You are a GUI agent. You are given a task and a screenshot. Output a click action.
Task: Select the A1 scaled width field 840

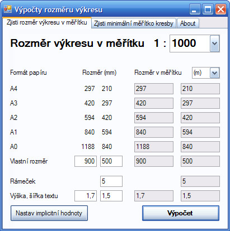(154, 132)
